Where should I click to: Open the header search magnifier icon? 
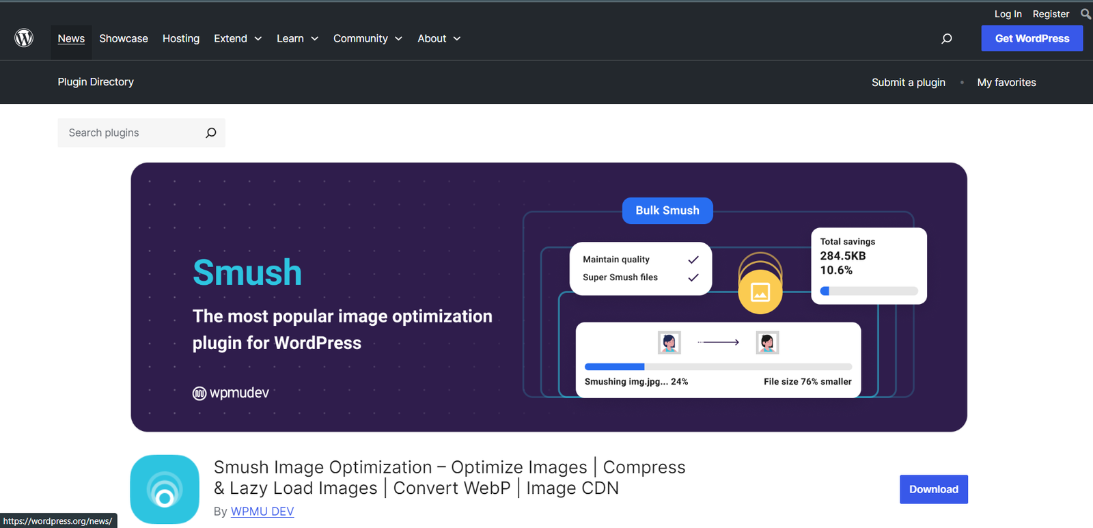pyautogui.click(x=946, y=38)
